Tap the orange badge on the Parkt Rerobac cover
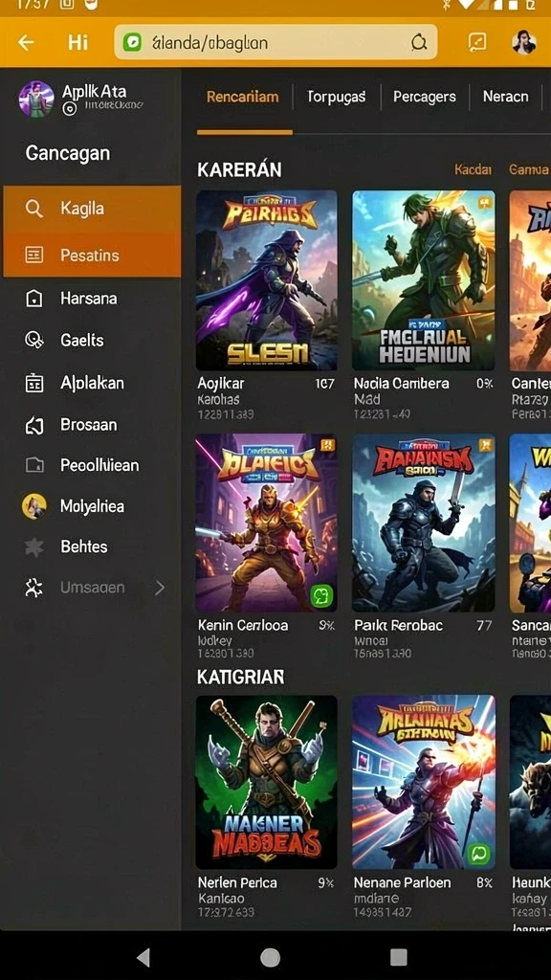 pyautogui.click(x=485, y=445)
